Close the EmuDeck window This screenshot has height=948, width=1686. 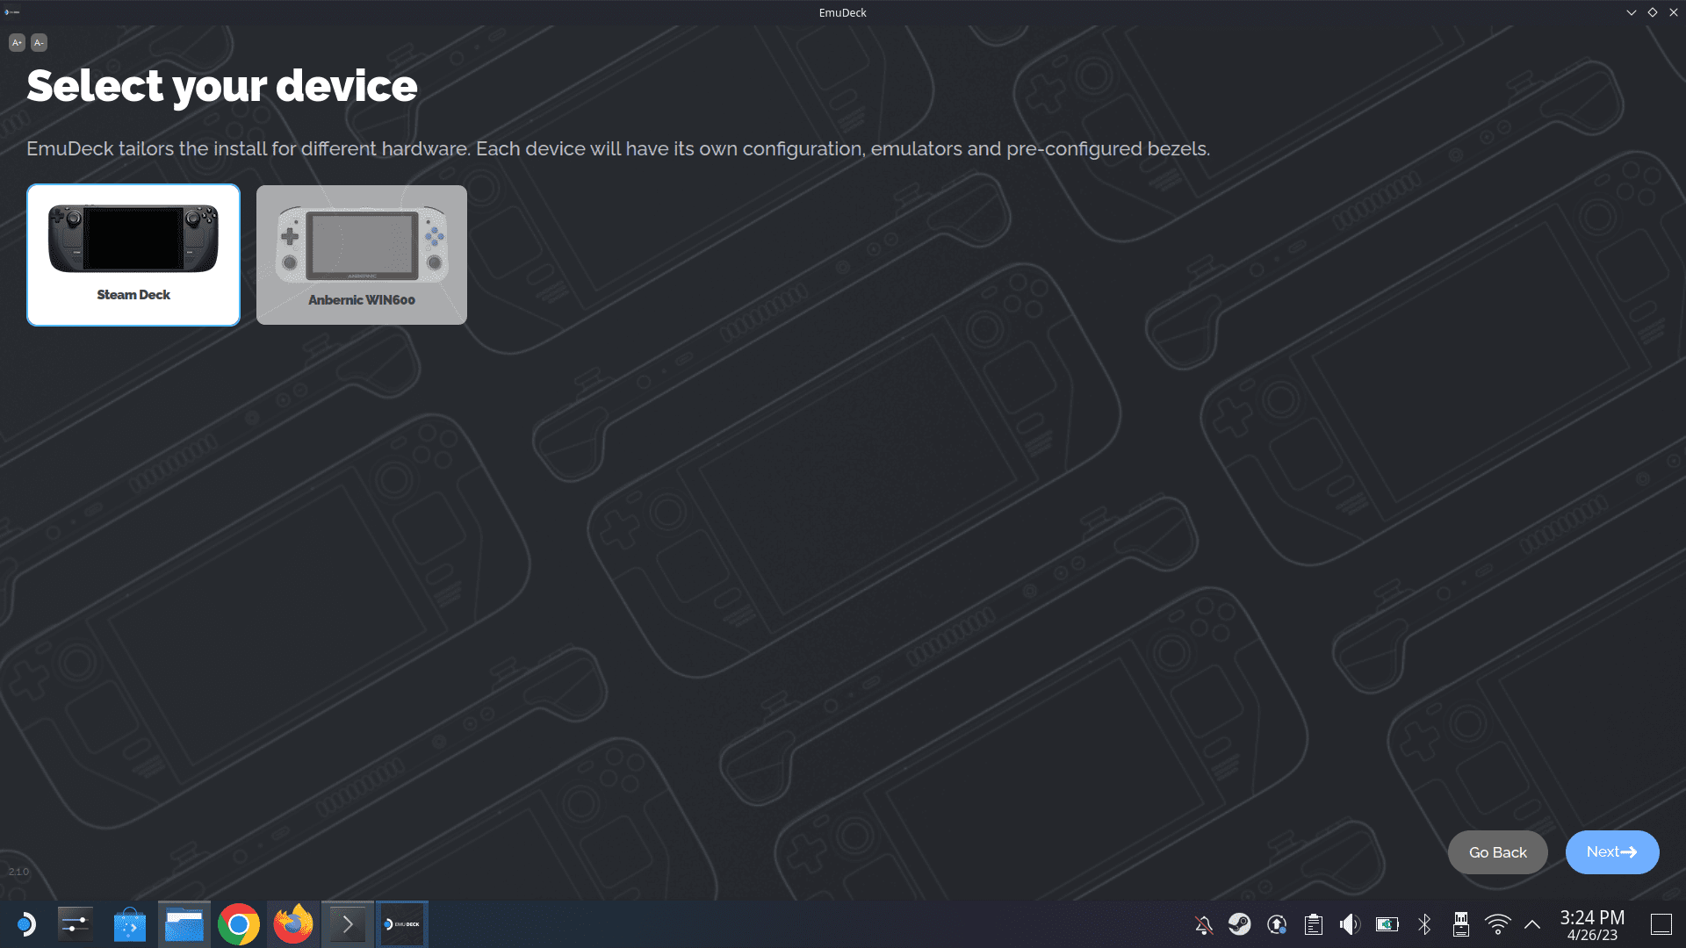point(1674,12)
